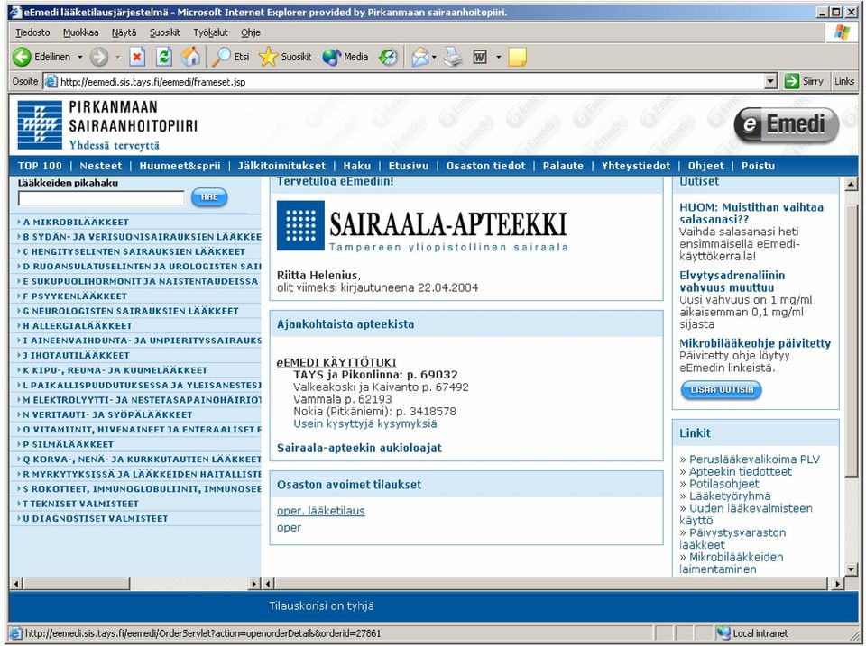The height and width of the screenshot is (646, 866).
Task: Open the mail envelope icon
Action: (x=420, y=56)
